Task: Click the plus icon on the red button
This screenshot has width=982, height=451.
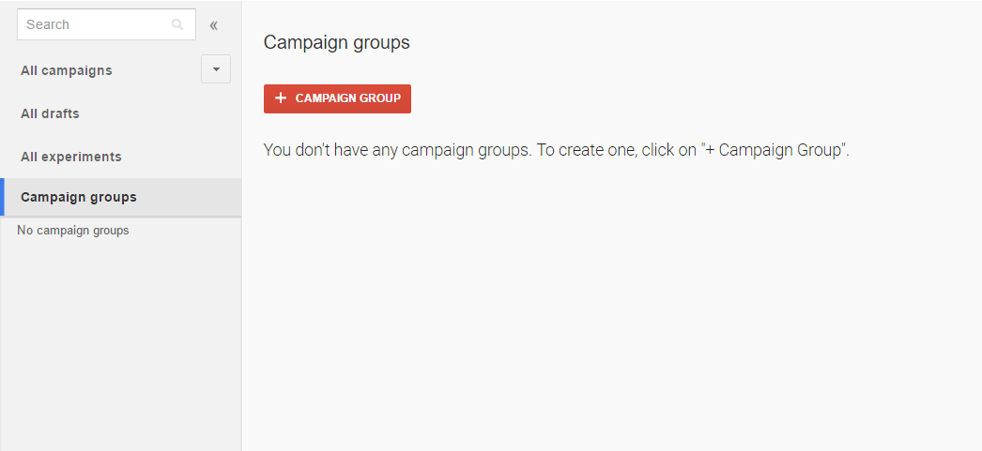Action: pos(281,98)
